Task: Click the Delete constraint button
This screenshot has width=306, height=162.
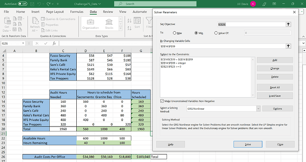Action: click(x=275, y=77)
